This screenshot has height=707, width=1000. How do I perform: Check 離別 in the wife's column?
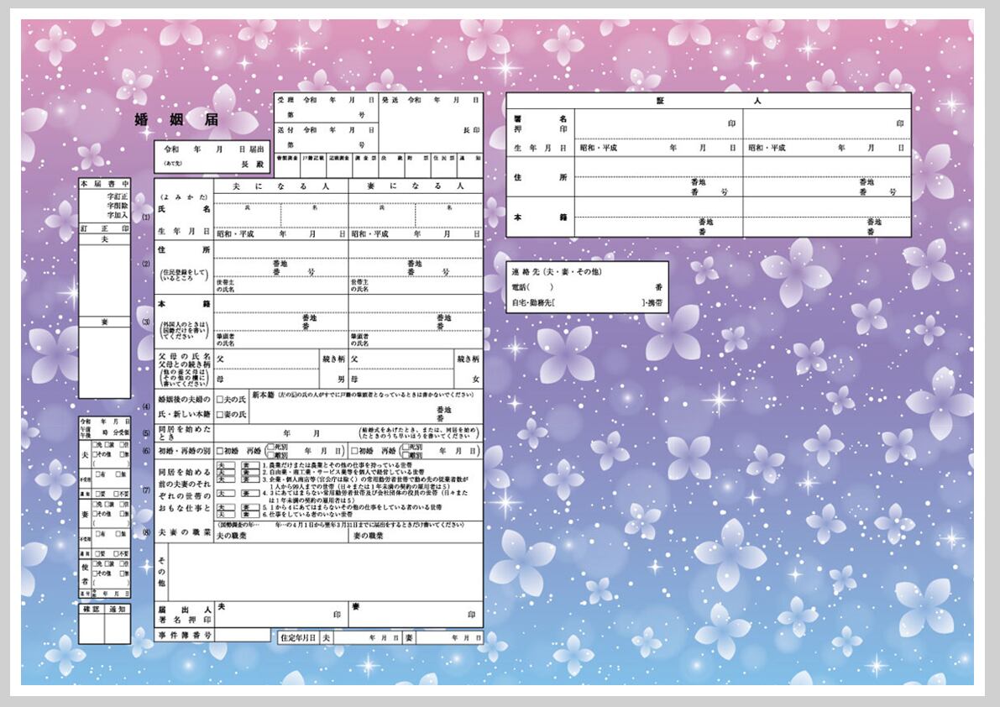[x=406, y=455]
